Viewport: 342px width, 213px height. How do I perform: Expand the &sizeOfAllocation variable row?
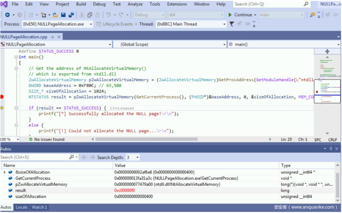tap(4, 172)
